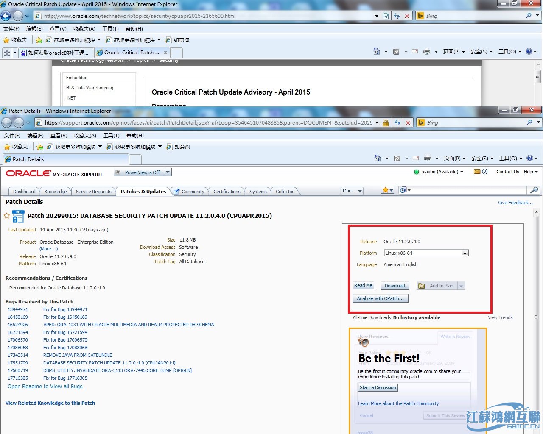This screenshot has width=543, height=434.
Task: Click the Read Me button
Action: coord(363,286)
